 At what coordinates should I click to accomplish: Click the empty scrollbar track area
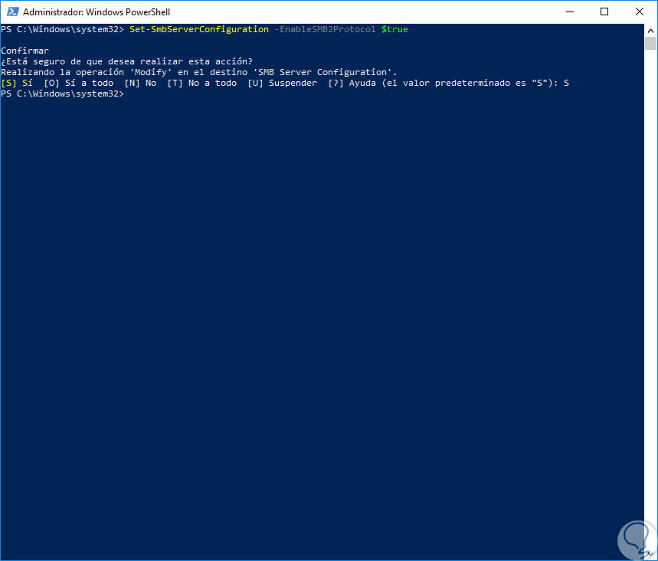tap(650, 307)
